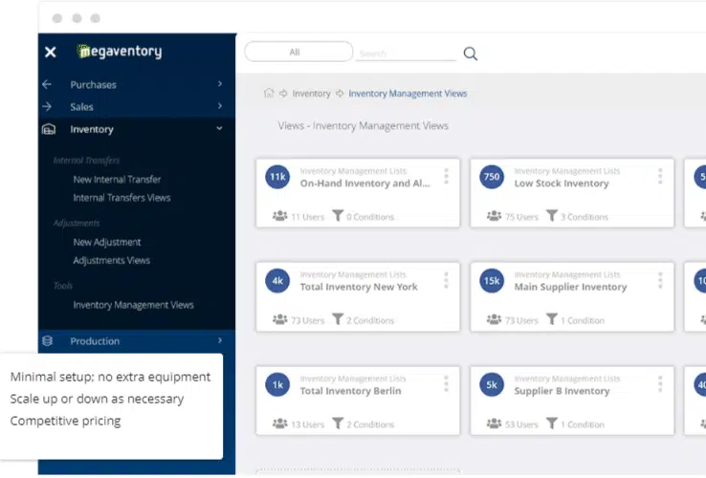Click users icon on Main Supplier Inventory card

click(494, 319)
